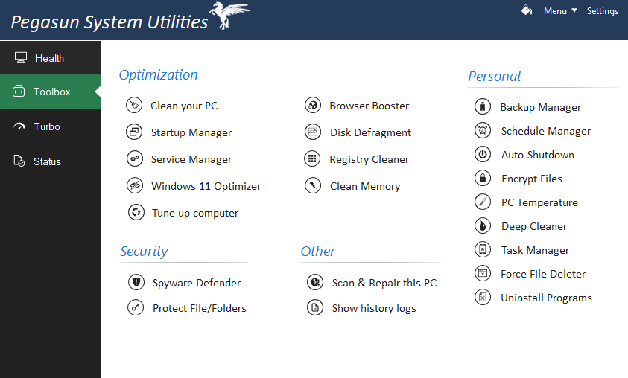Image resolution: width=628 pixels, height=378 pixels.
Task: Click the Auto-Shutdown power icon
Action: coord(483,155)
